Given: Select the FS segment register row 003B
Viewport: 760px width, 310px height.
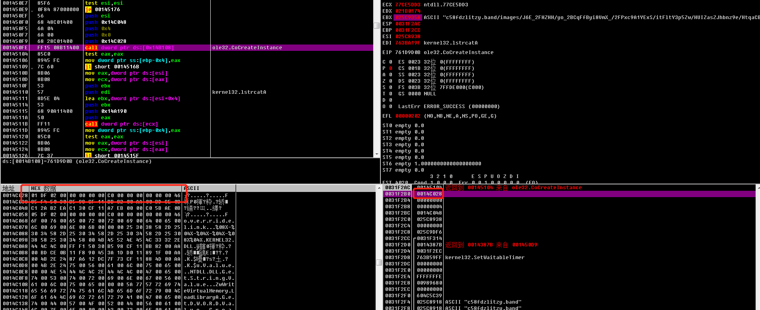Looking at the screenshot, I should coord(441,87).
